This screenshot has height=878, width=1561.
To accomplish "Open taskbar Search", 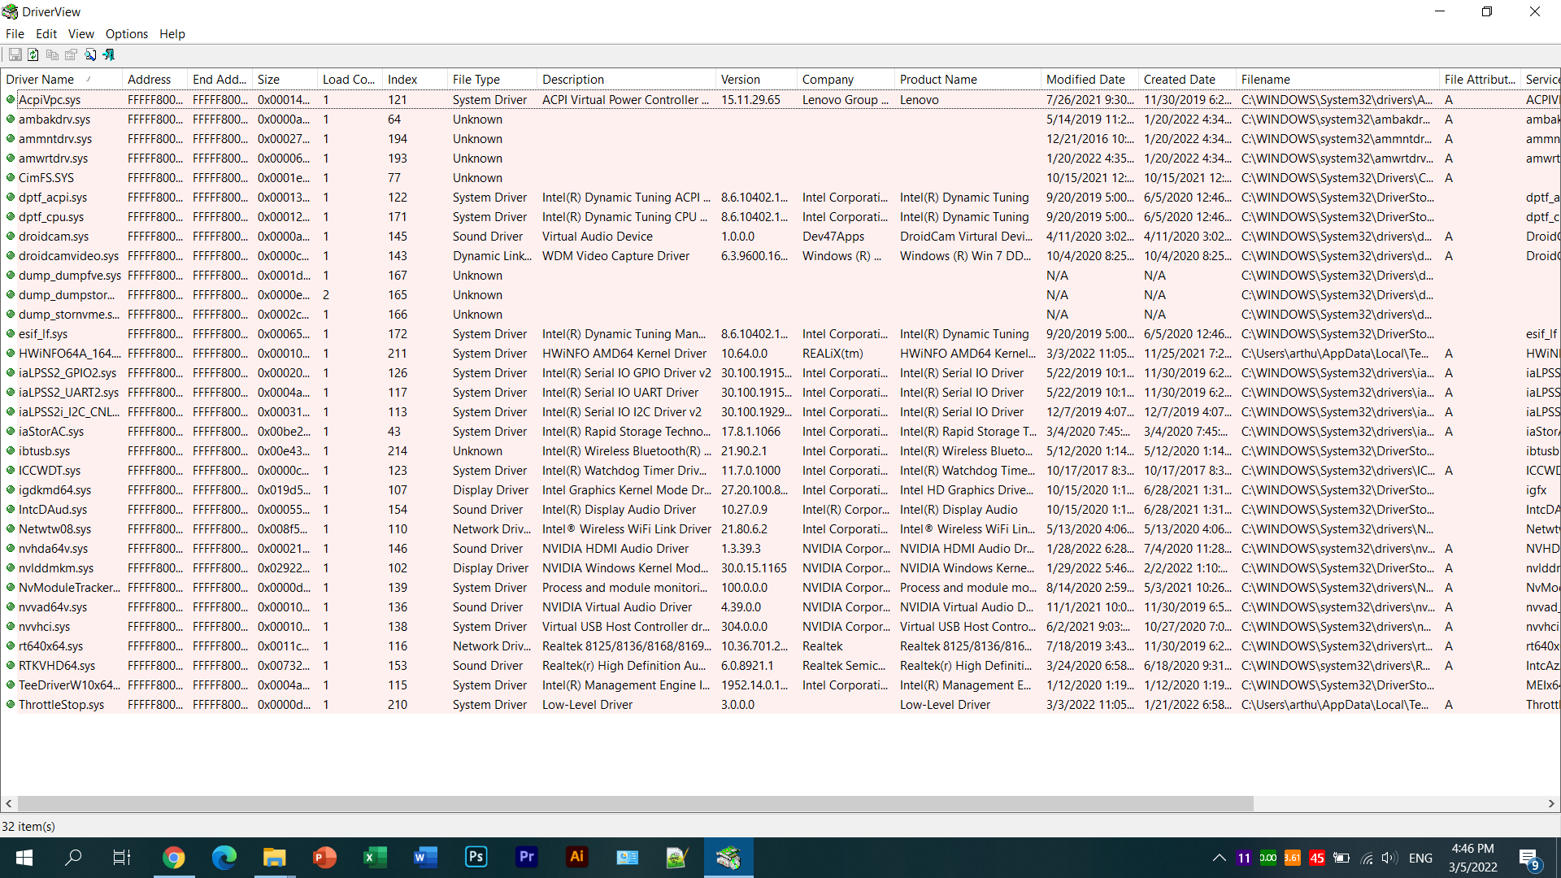I will tap(73, 858).
